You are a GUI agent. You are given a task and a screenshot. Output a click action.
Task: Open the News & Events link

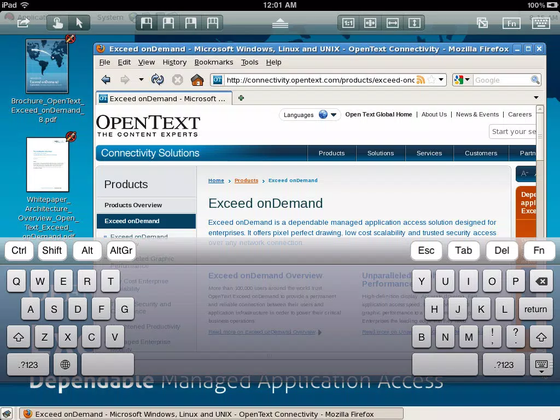pos(477,114)
